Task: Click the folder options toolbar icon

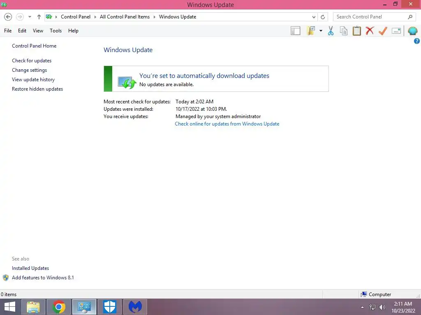Action: point(311,31)
